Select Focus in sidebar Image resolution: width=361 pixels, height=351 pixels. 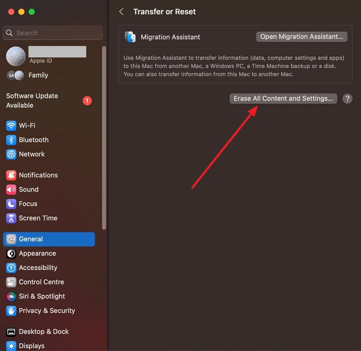(49, 204)
